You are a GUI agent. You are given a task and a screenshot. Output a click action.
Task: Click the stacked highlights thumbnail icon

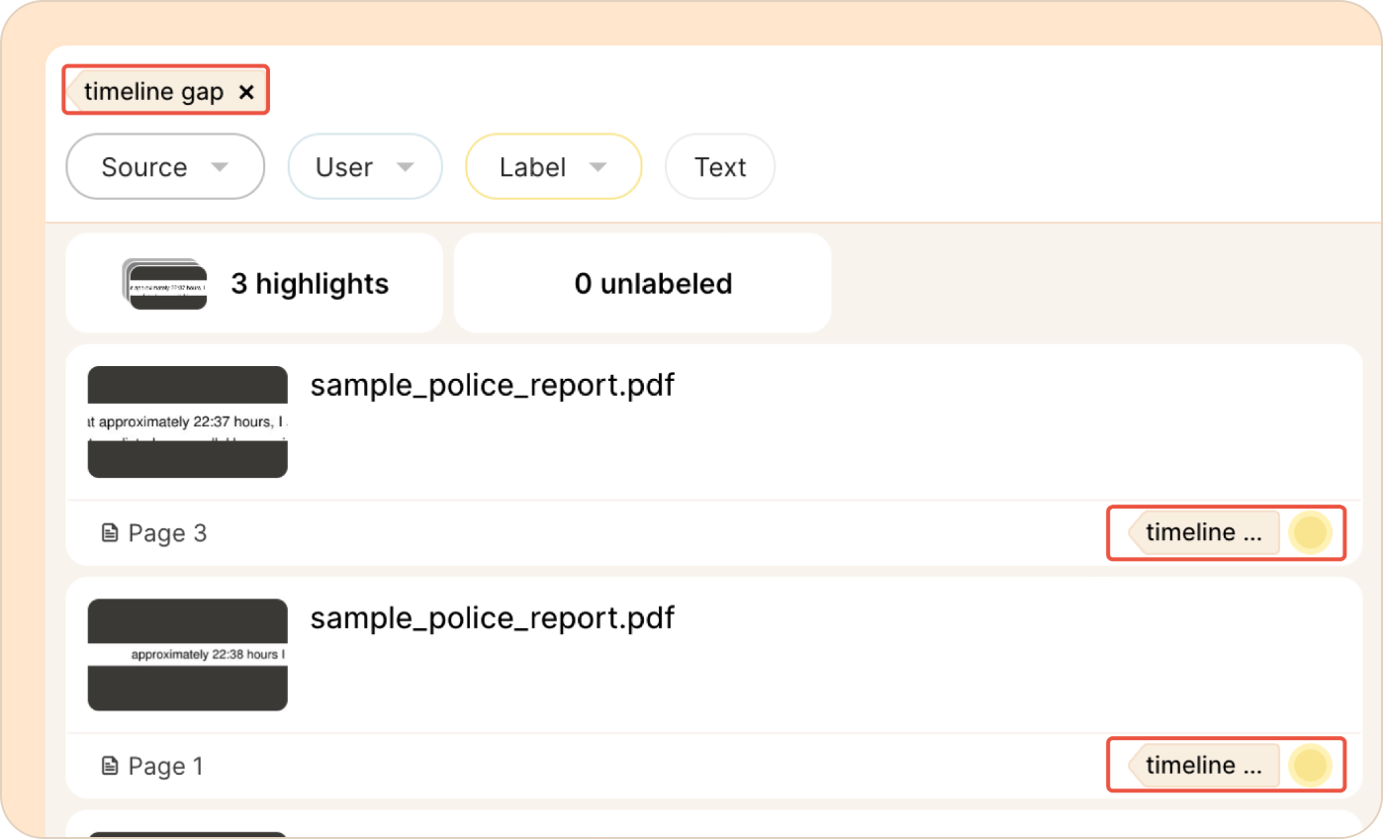(x=165, y=285)
